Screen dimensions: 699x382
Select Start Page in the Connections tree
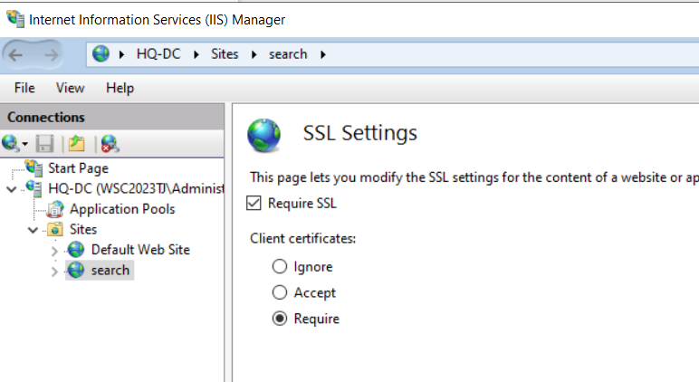click(78, 168)
